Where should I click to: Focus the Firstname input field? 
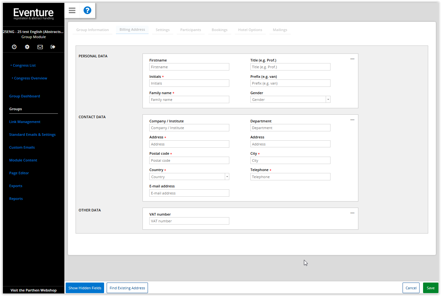click(189, 67)
